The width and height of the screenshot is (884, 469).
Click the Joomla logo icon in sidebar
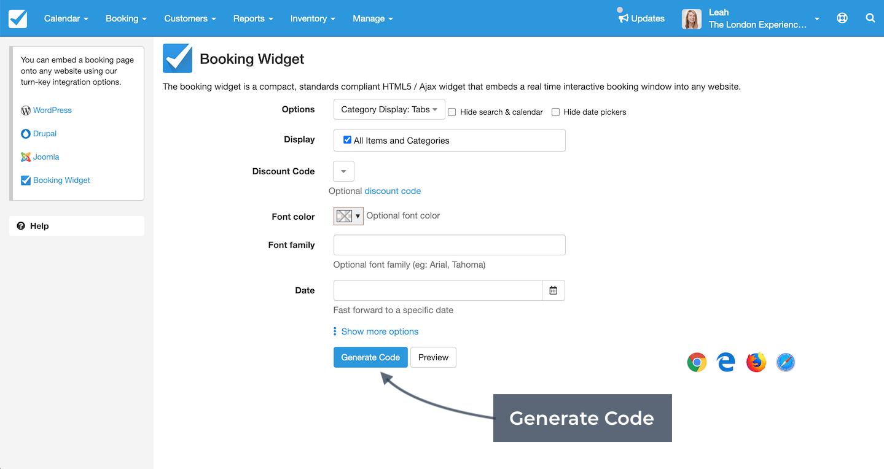click(x=26, y=157)
